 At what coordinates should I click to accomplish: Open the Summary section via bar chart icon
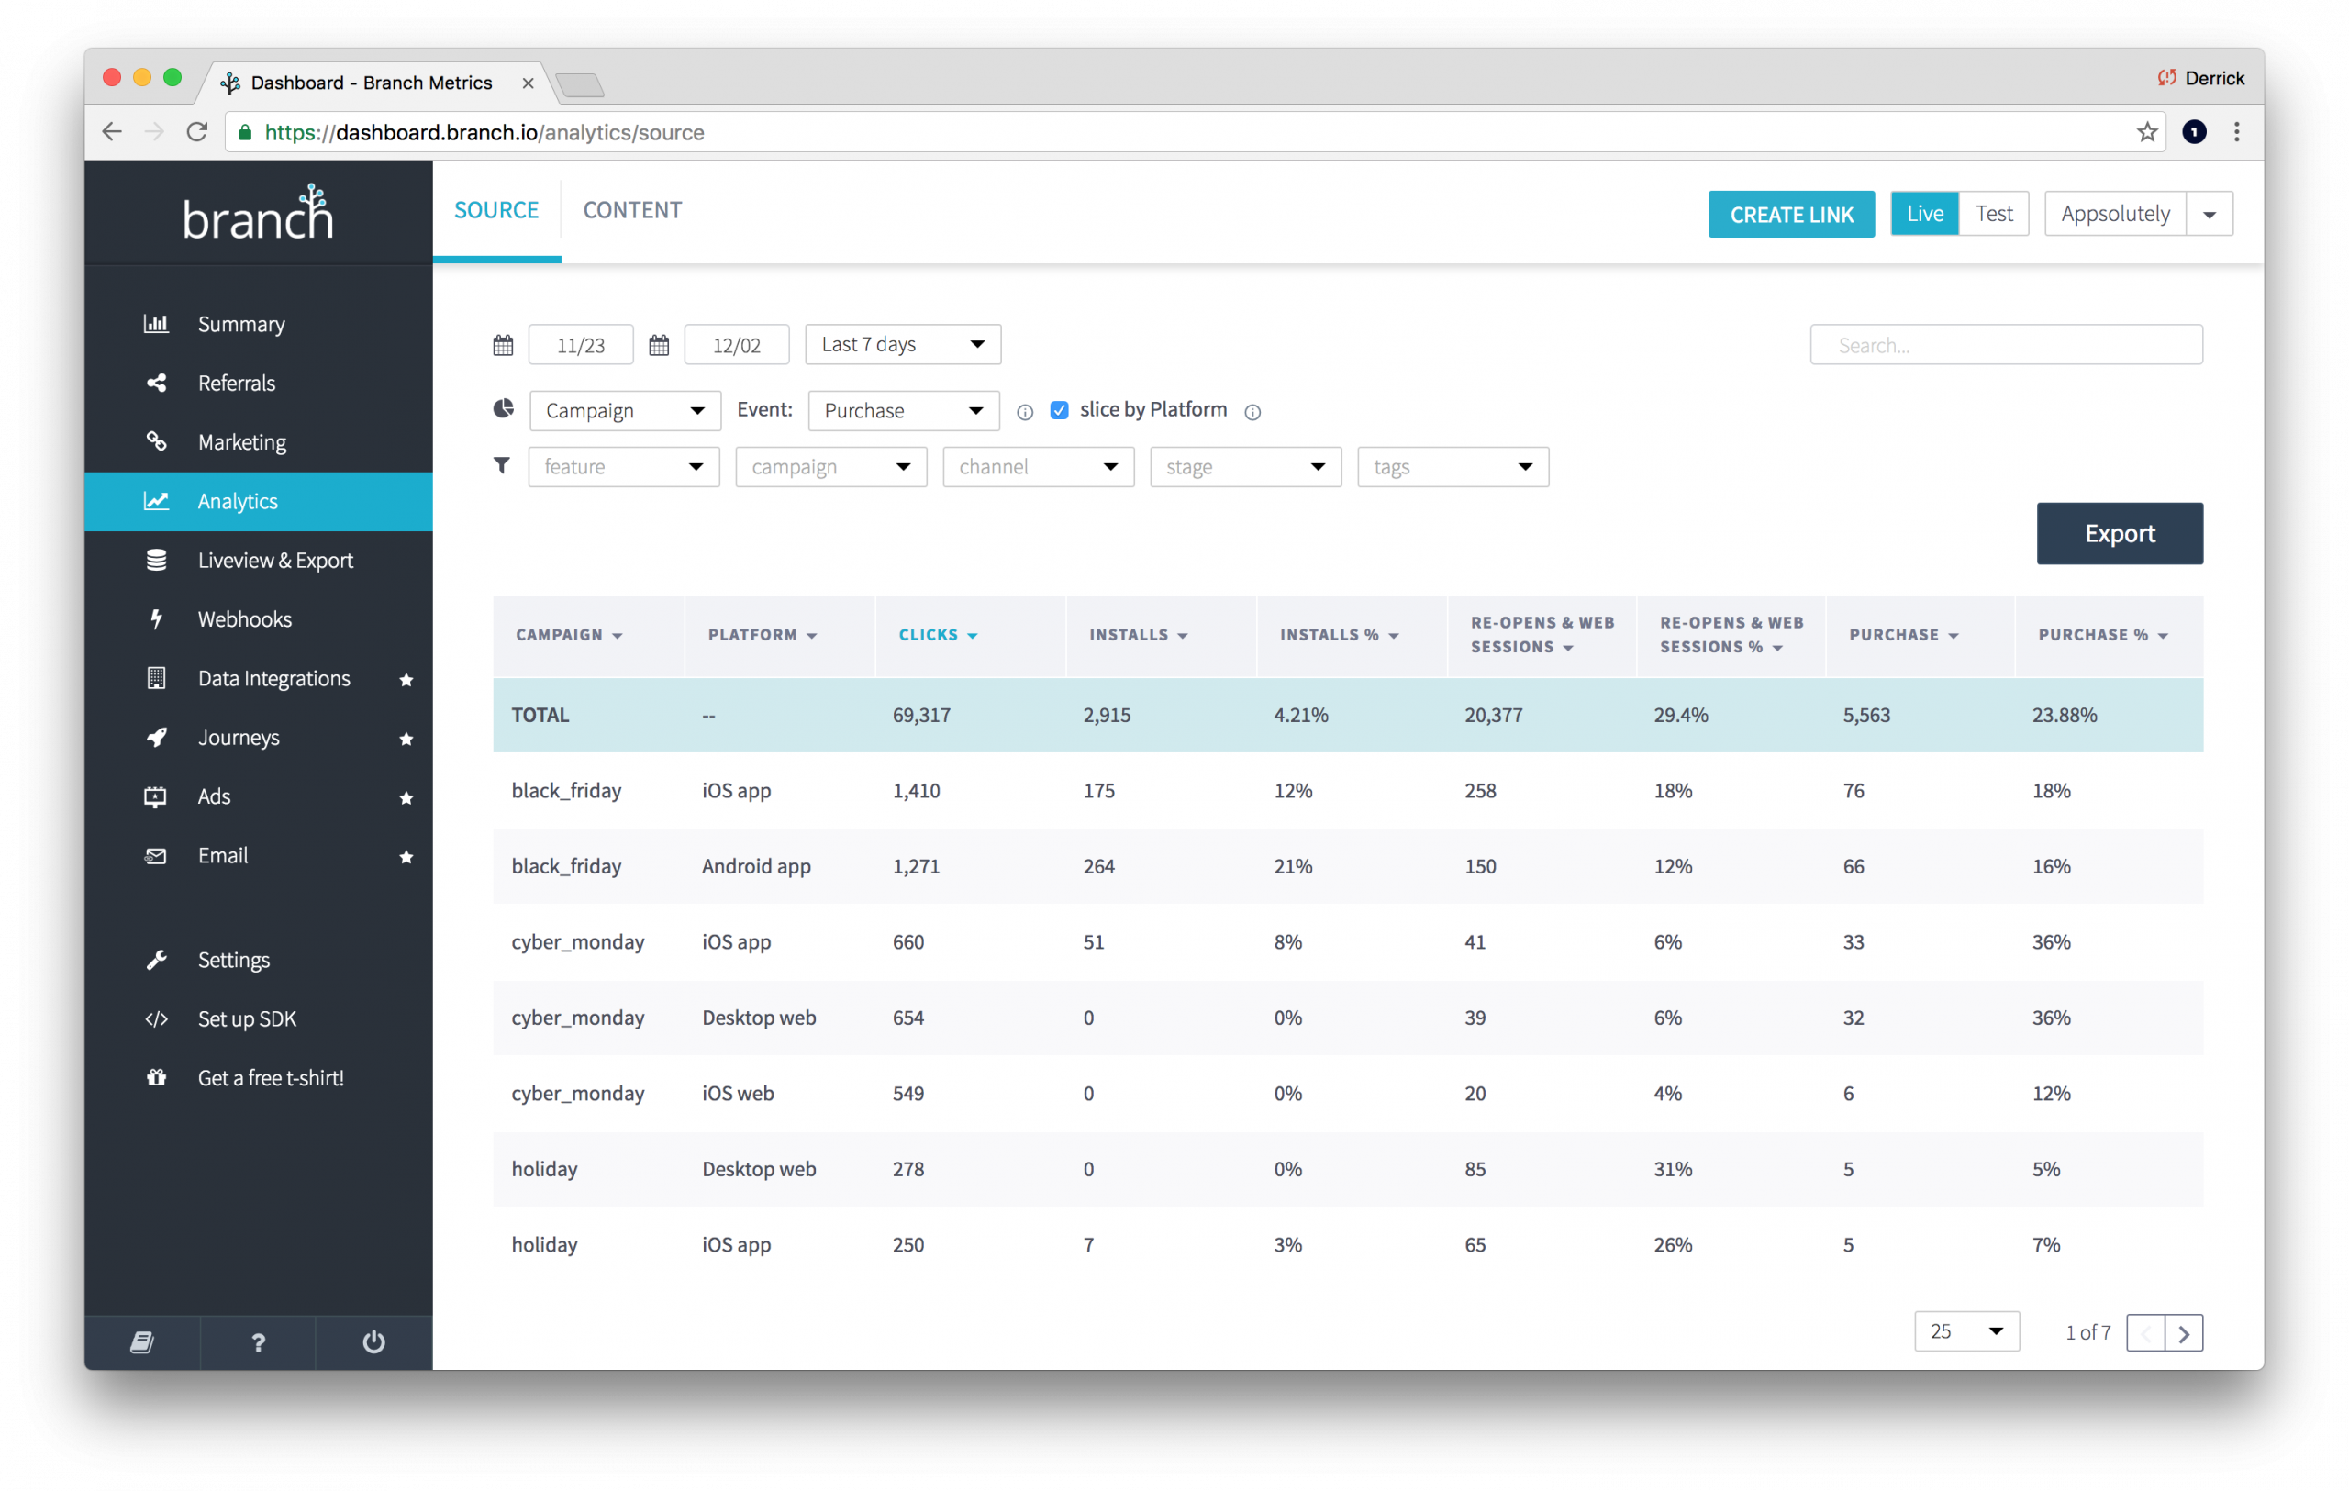coord(157,323)
